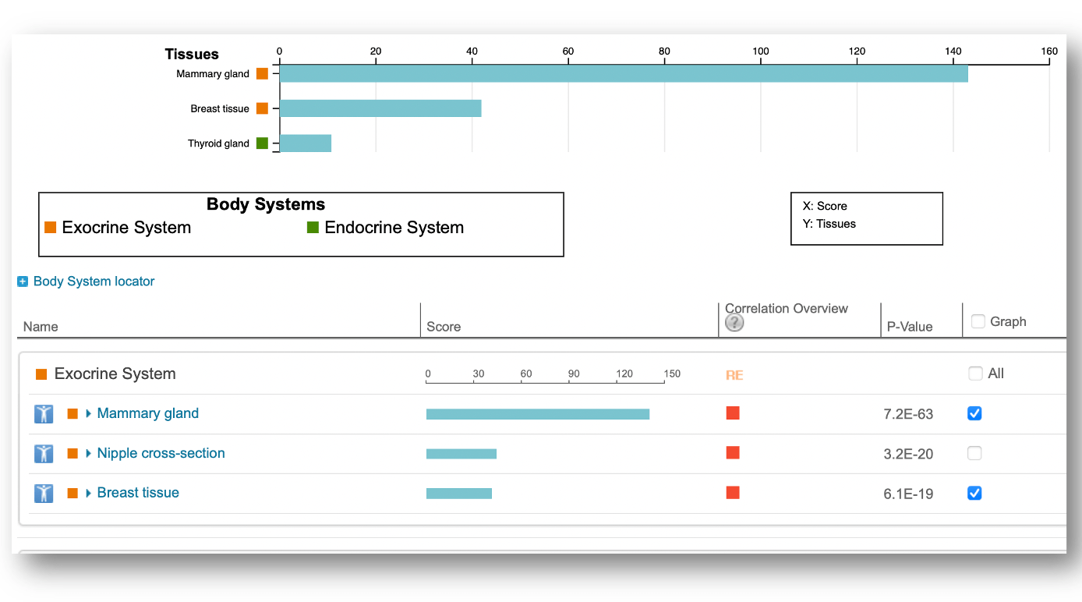Click the Thyroid gland bar in chart
The width and height of the screenshot is (1082, 602).
point(306,143)
